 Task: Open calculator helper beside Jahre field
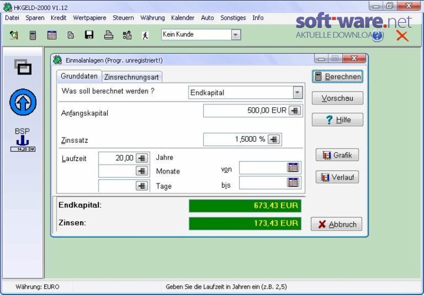tap(142, 158)
